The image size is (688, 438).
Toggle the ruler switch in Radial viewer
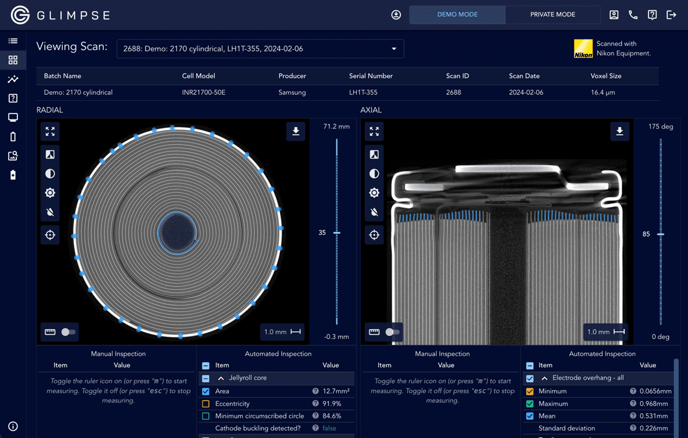[68, 332]
